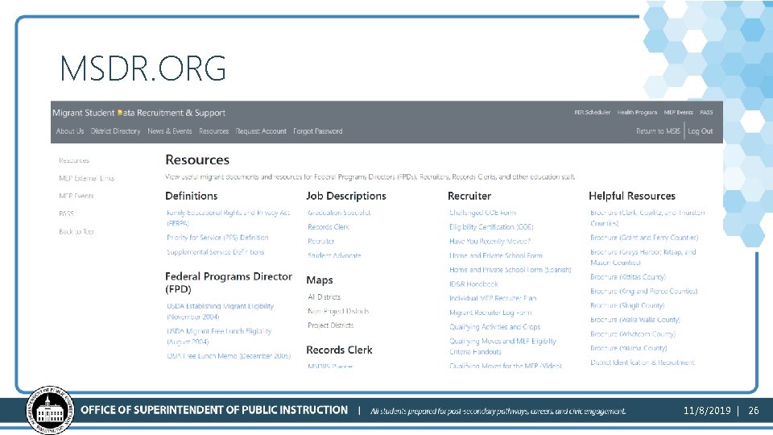This screenshot has width=773, height=435.
Task: Open Brochure (Yakima County) link
Action: (x=629, y=348)
